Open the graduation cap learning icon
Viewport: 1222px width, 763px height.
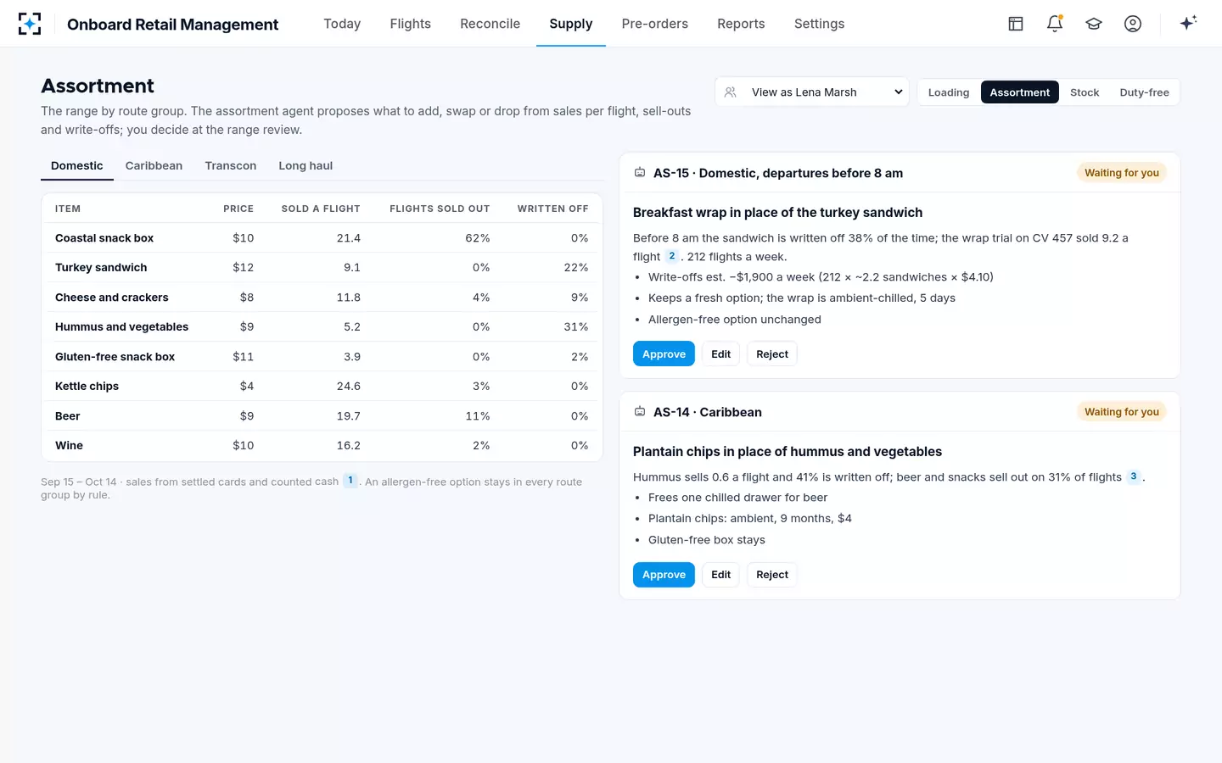tap(1094, 24)
